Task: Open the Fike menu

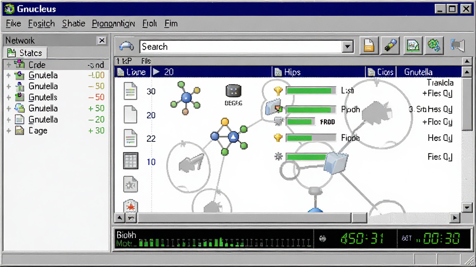Action: point(13,24)
